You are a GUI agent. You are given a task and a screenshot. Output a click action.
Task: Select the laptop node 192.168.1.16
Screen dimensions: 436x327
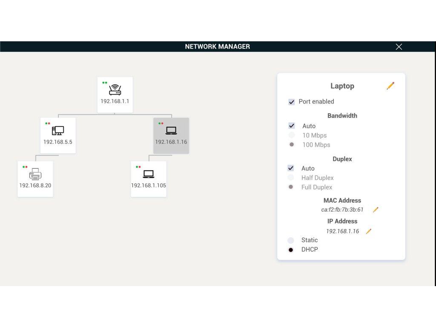pyautogui.click(x=171, y=135)
